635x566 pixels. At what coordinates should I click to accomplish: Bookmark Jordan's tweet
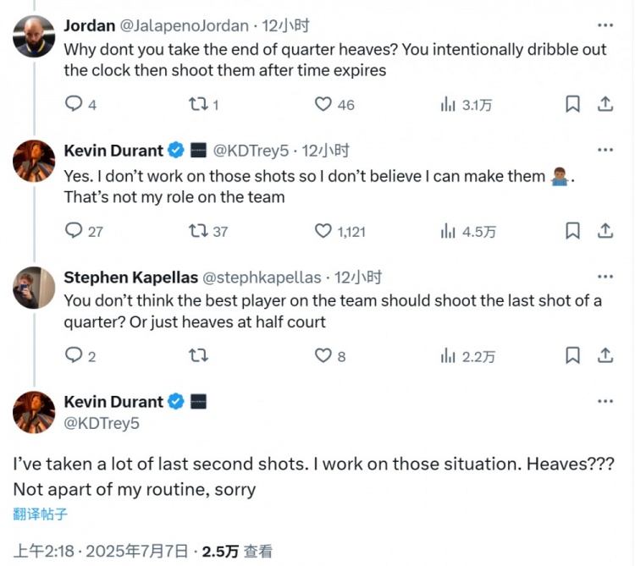[x=573, y=104]
